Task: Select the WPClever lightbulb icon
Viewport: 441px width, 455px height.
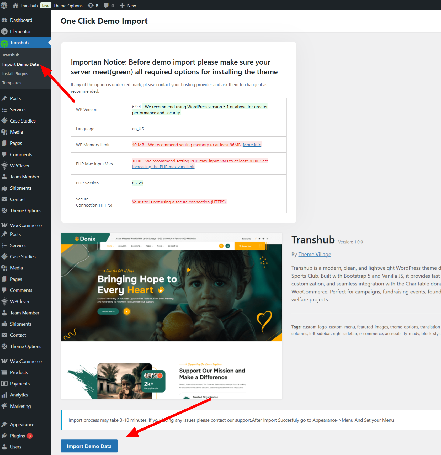Action: pos(5,166)
